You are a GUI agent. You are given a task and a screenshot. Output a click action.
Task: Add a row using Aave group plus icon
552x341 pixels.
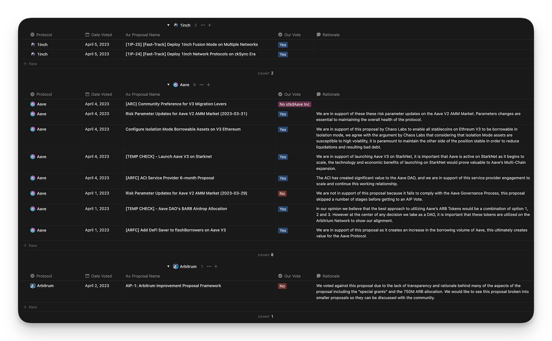coord(209,85)
